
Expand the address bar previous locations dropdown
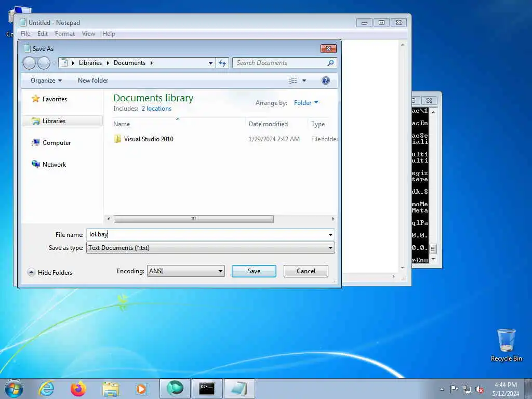point(210,63)
